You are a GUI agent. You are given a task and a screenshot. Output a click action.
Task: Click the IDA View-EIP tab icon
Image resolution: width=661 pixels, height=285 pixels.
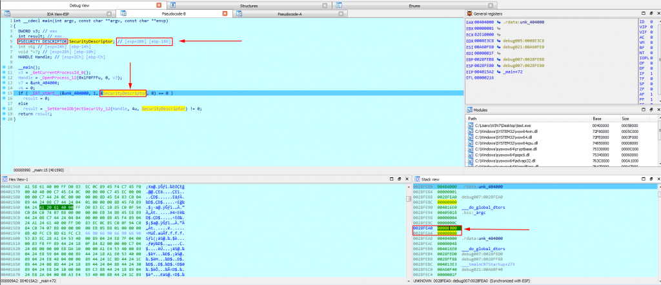point(7,14)
